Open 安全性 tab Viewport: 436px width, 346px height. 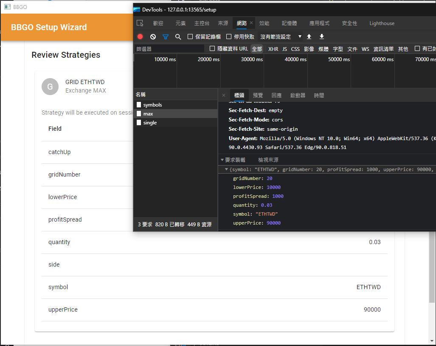349,23
